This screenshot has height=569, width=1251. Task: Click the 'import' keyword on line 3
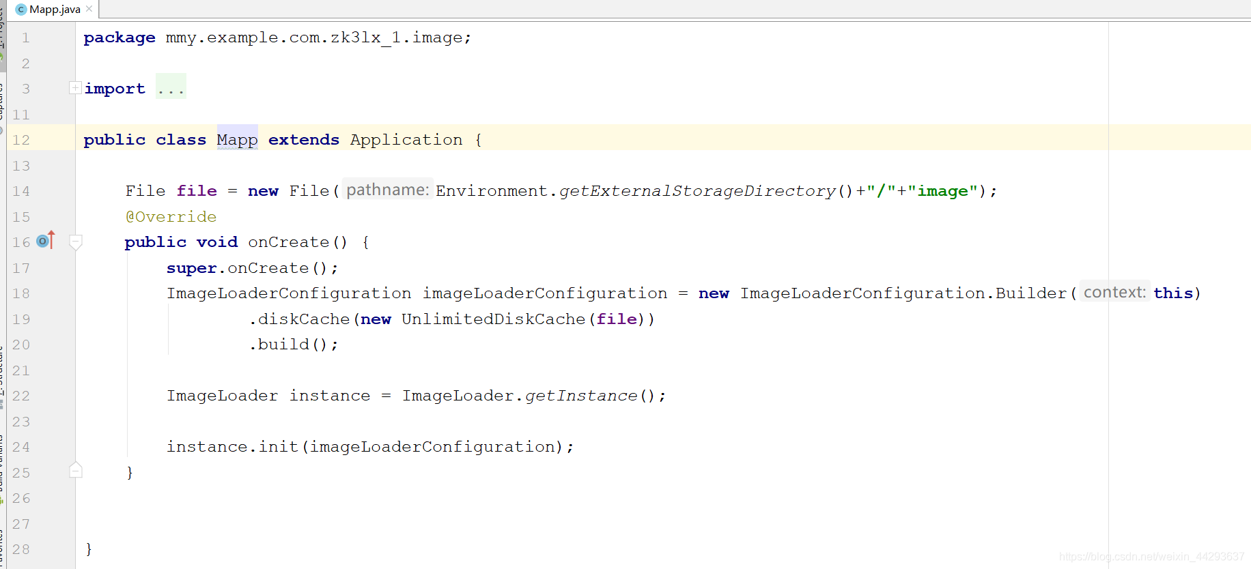point(115,89)
